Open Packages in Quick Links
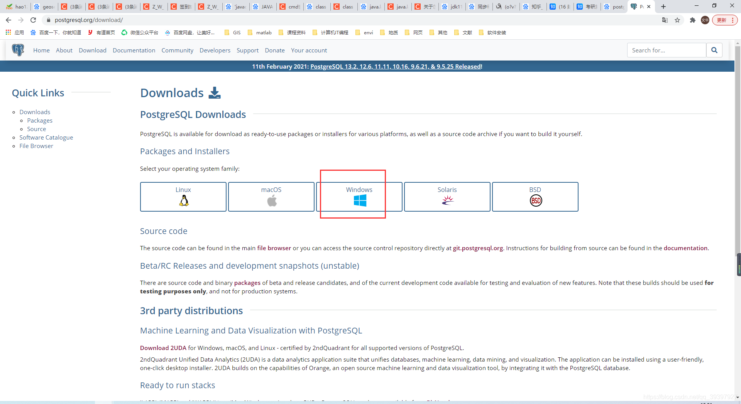Image resolution: width=741 pixels, height=404 pixels. click(40, 120)
